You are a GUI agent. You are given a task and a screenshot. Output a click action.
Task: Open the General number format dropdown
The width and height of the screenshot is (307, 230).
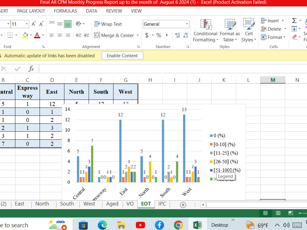[187, 24]
